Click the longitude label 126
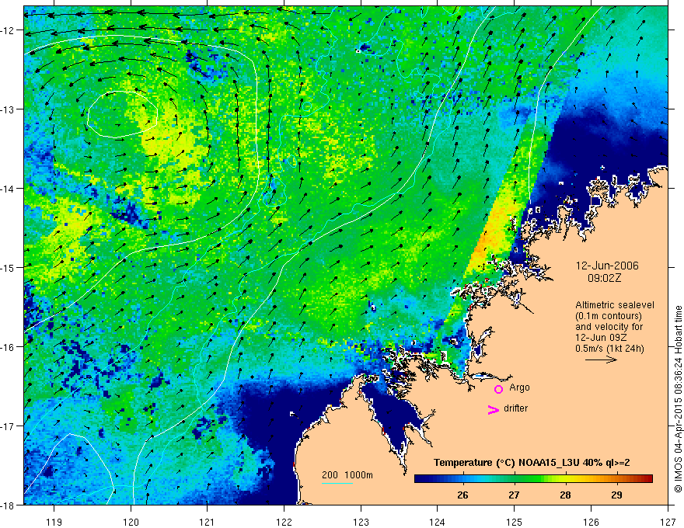The width and height of the screenshot is (684, 528). click(591, 523)
